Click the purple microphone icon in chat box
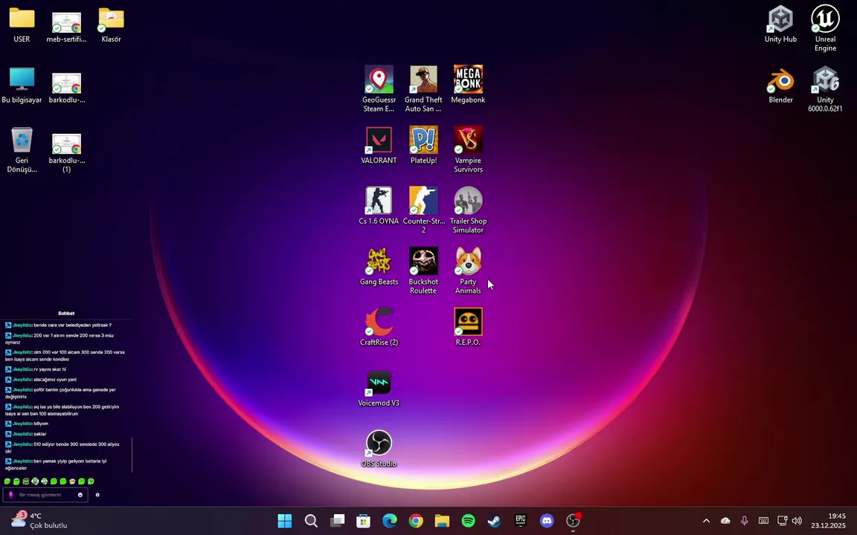857x535 pixels. 10,495
